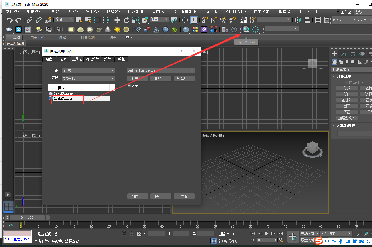Click the 重置 button in the dialog
The height and width of the screenshot is (247, 372).
(184, 196)
